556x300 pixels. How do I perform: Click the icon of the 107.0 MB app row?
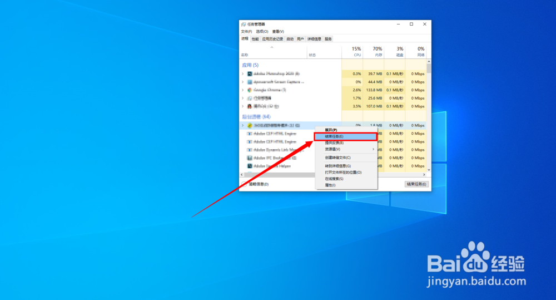point(250,106)
